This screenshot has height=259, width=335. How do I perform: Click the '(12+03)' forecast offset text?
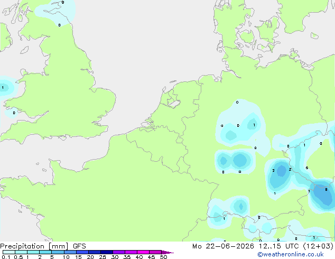tap(318, 246)
